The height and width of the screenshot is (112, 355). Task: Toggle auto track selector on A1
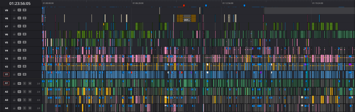pyautogui.click(x=19, y=84)
